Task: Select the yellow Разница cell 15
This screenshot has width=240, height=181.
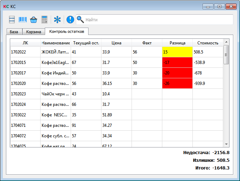Action: pos(177,52)
